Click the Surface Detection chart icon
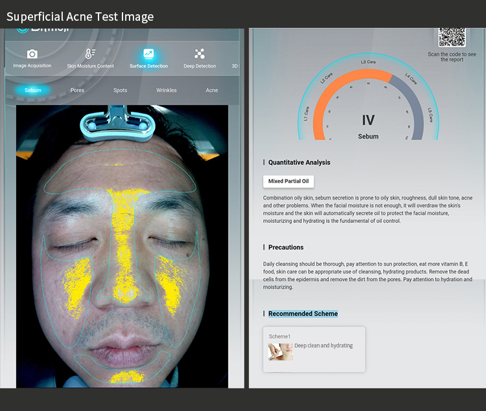The height and width of the screenshot is (411, 486). (x=148, y=54)
